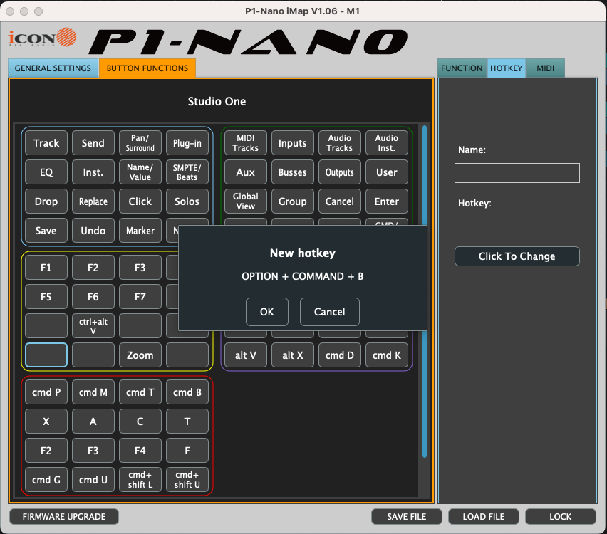This screenshot has width=607, height=534.
Task: Pick the User button
Action: coord(386,172)
